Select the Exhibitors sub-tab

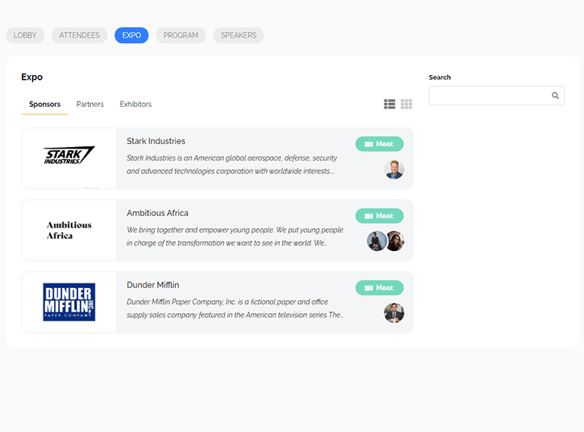coord(136,105)
